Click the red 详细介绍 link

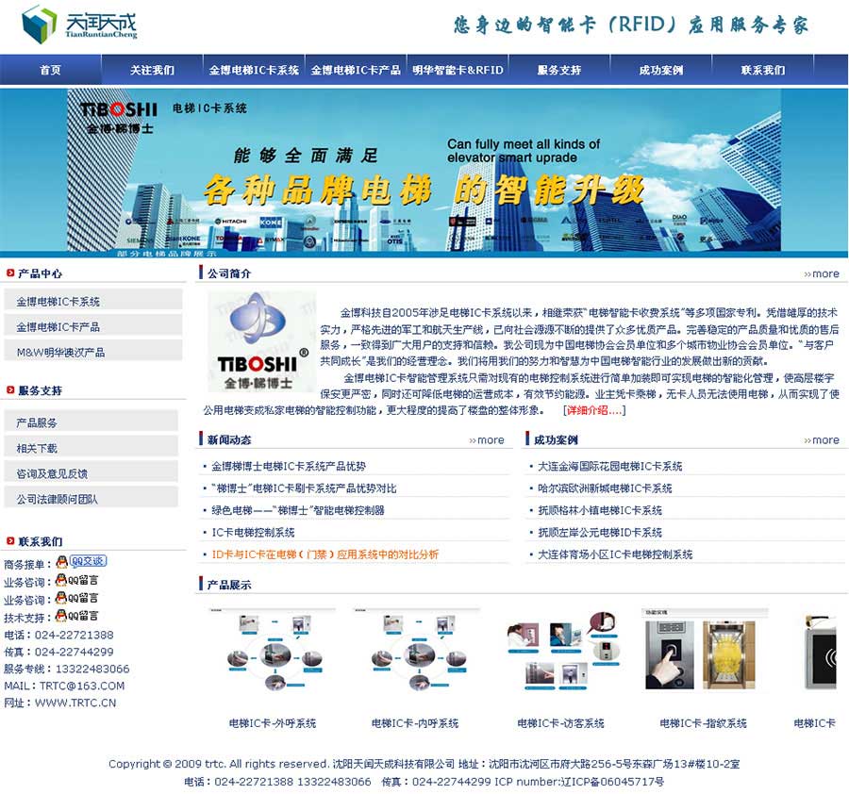click(594, 409)
